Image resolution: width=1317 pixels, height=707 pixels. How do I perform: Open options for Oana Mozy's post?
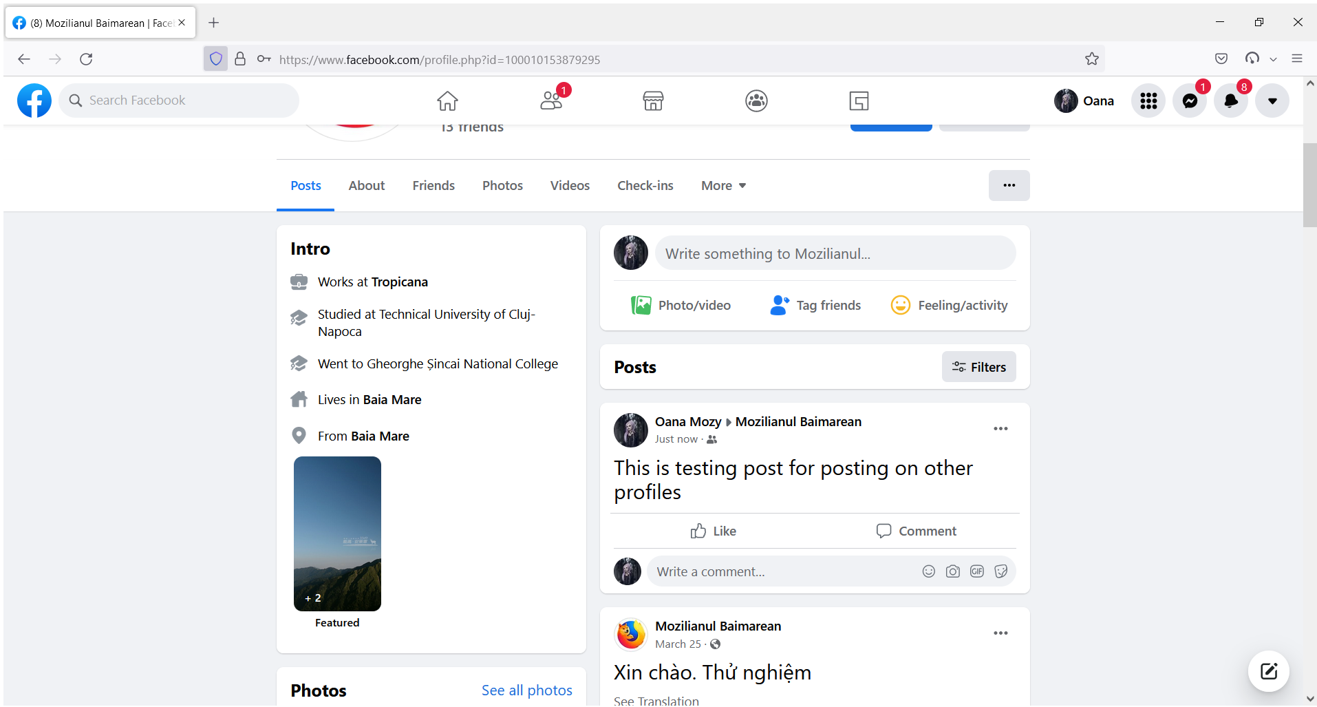pyautogui.click(x=1000, y=428)
